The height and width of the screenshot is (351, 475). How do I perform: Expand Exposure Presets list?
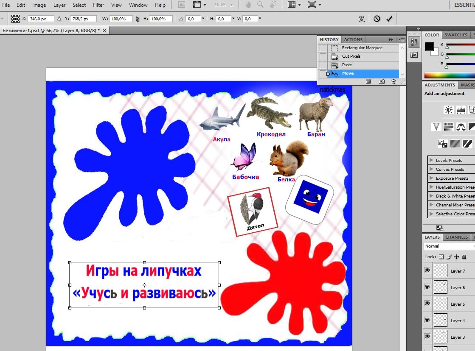click(x=431, y=178)
